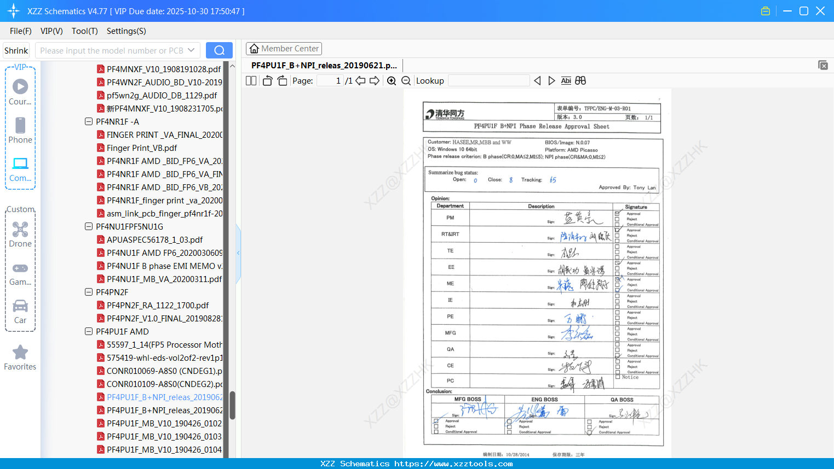Open PF4NU1F_MB_VA_20200311.pdf
Viewport: 834px width, 469px height.
tap(159, 279)
